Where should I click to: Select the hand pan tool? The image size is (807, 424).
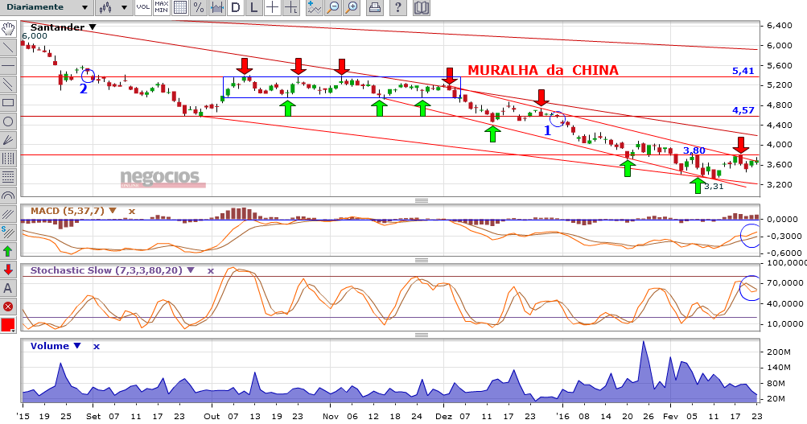8,29
